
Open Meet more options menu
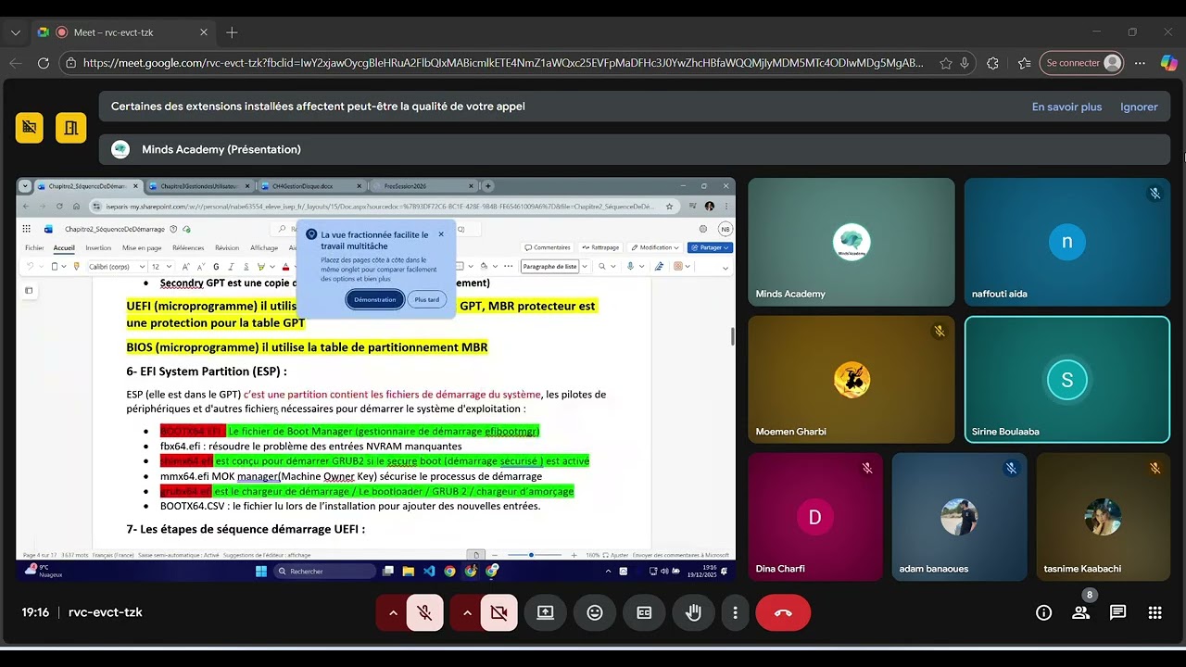(x=735, y=612)
